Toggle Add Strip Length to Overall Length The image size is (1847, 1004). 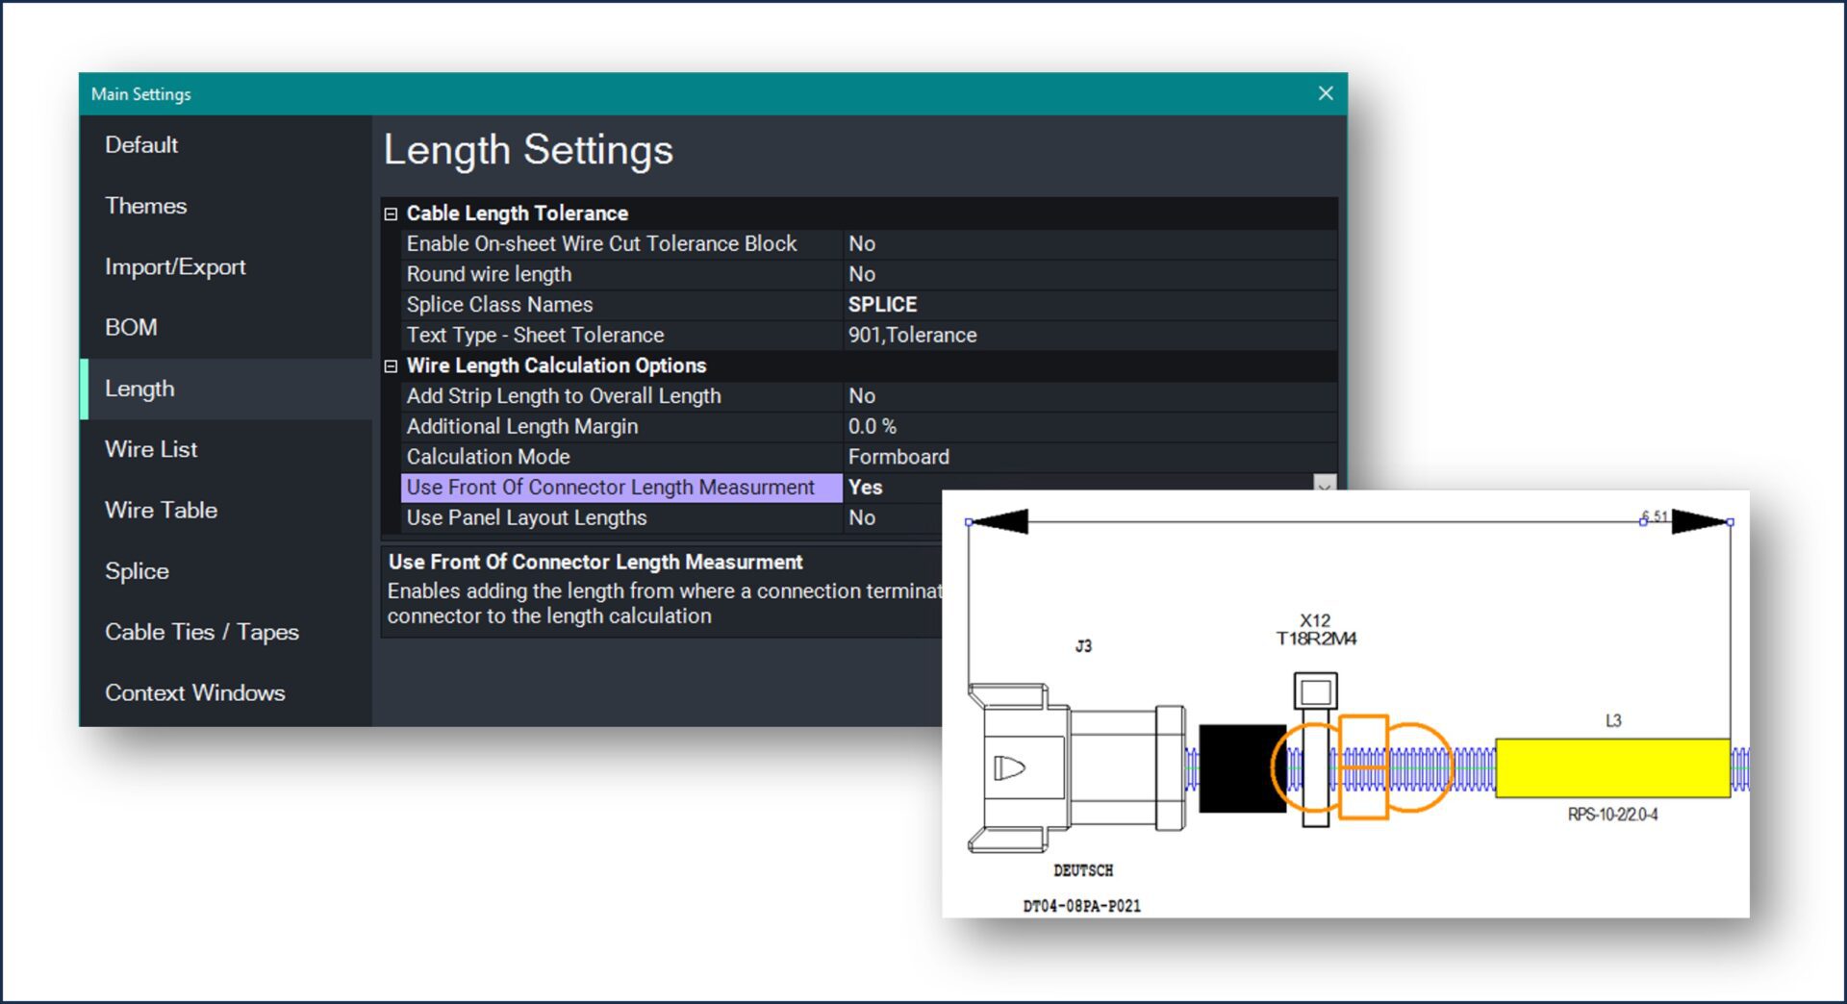962,395
